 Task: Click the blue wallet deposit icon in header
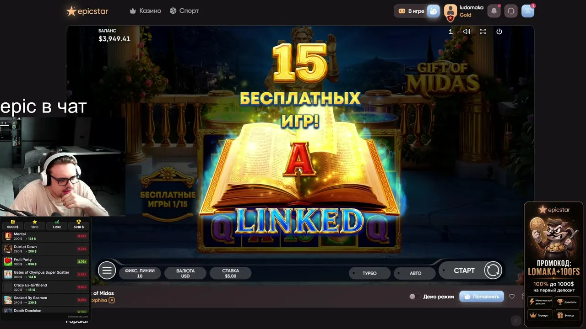click(434, 11)
